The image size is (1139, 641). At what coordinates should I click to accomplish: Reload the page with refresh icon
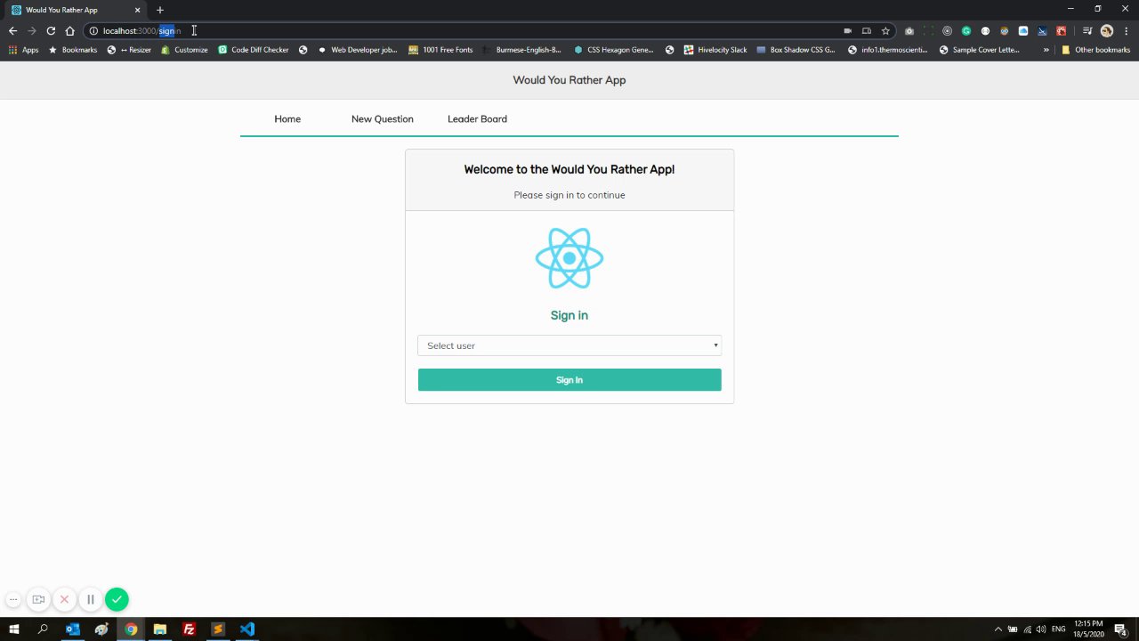[x=51, y=30]
